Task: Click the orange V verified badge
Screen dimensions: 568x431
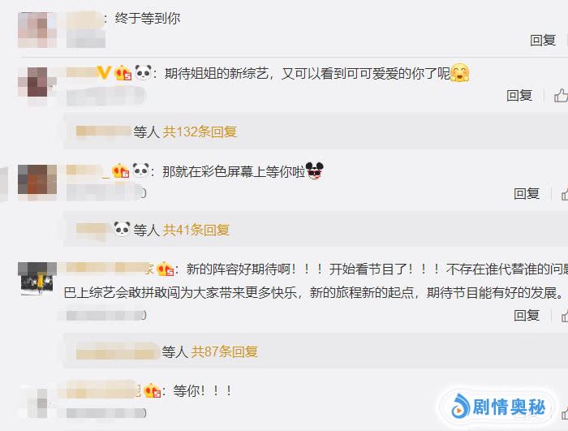Action: point(104,72)
